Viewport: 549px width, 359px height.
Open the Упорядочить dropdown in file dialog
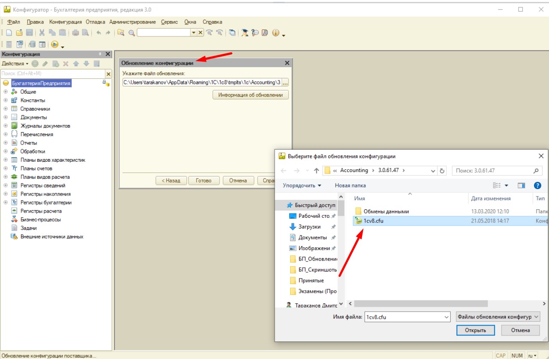302,185
